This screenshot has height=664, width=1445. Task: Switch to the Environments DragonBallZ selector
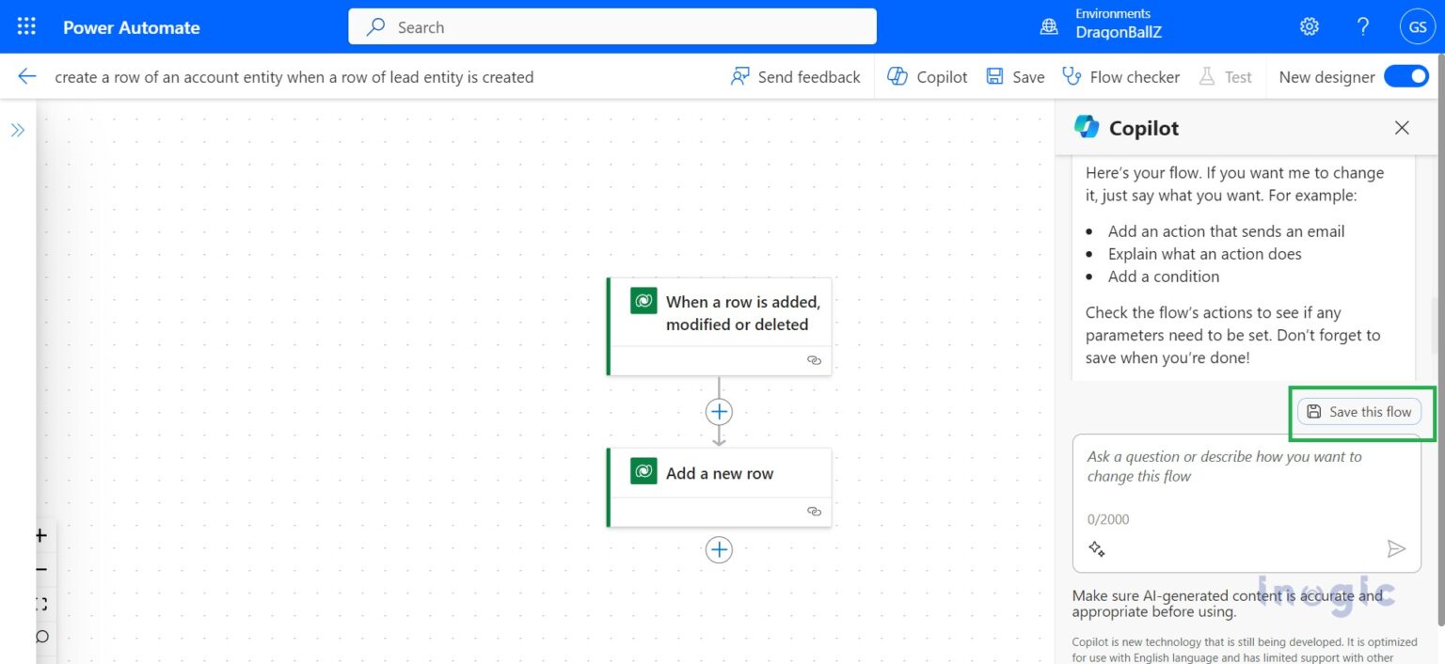(x=1104, y=26)
